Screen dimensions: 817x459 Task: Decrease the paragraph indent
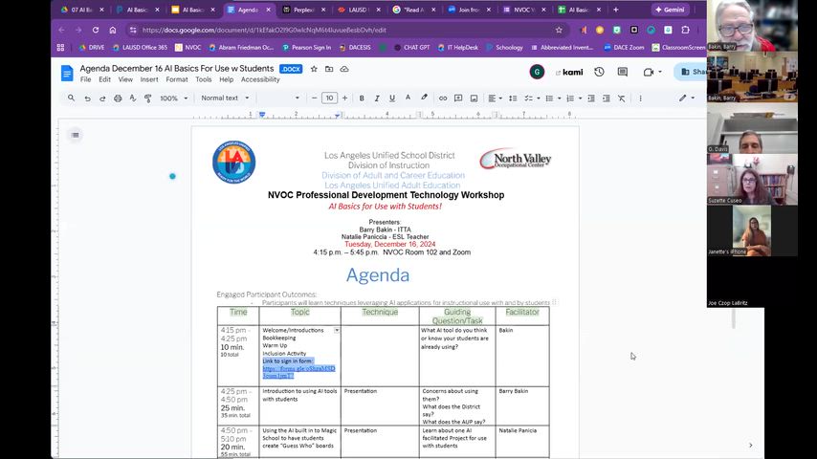click(x=591, y=98)
